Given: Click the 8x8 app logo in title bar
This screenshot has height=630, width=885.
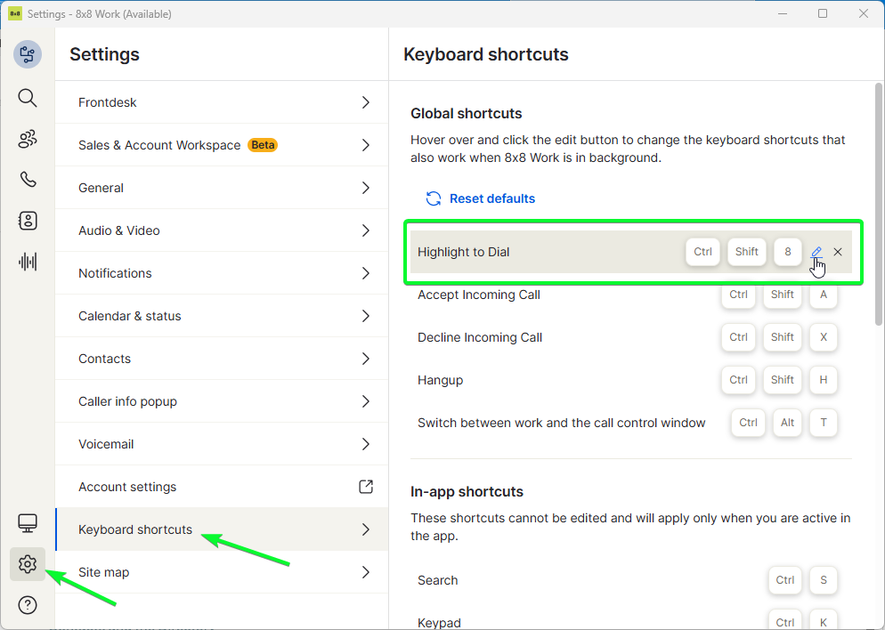Looking at the screenshot, I should [14, 13].
